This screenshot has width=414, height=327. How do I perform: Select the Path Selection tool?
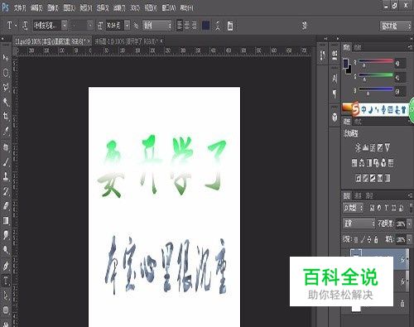tap(6, 296)
